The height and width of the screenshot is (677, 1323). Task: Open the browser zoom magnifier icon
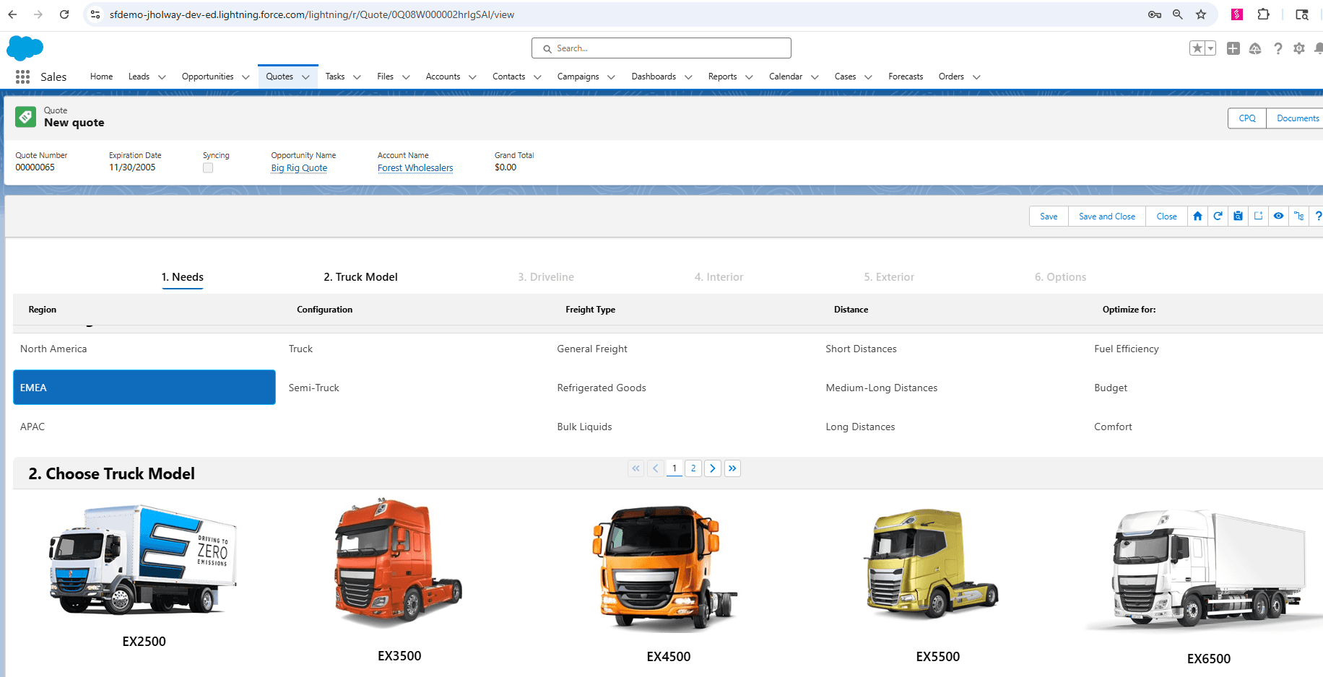tap(1178, 14)
